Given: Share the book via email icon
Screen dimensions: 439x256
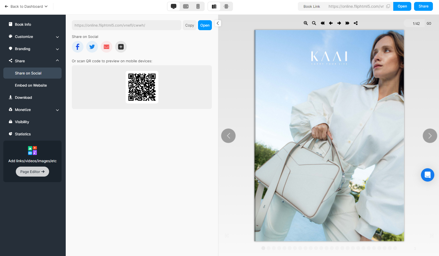Looking at the screenshot, I should coord(106,47).
